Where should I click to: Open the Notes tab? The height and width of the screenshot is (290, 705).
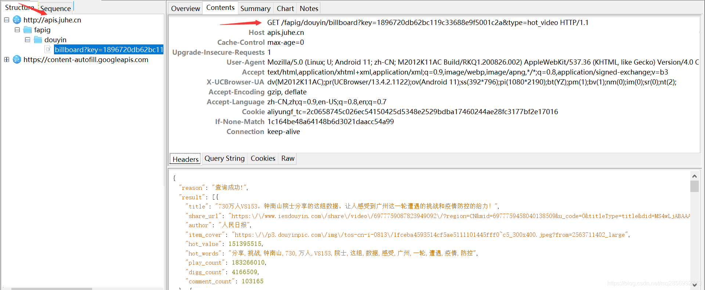[x=309, y=8]
